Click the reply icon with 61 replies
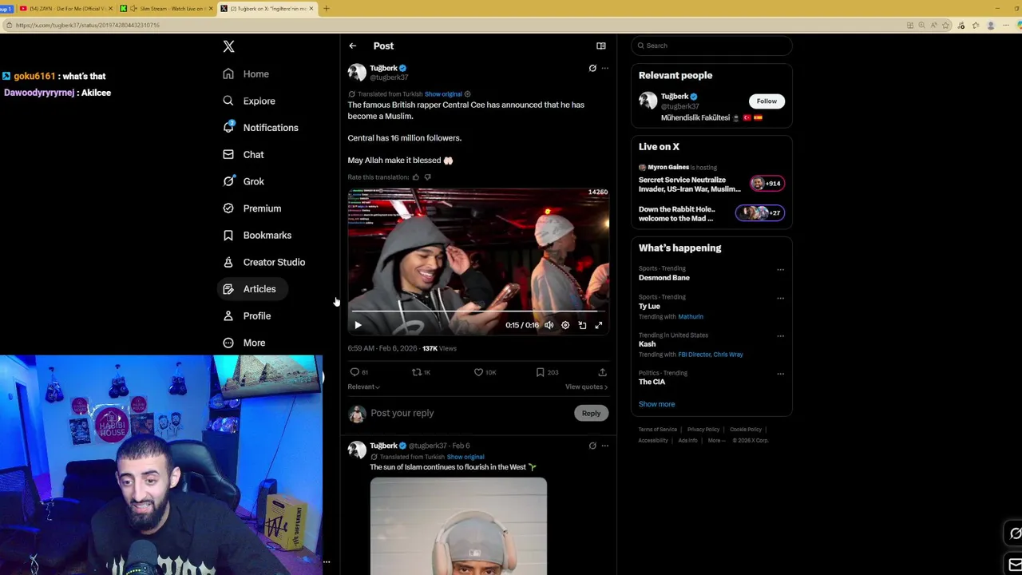This screenshot has height=575, width=1022. [x=359, y=372]
